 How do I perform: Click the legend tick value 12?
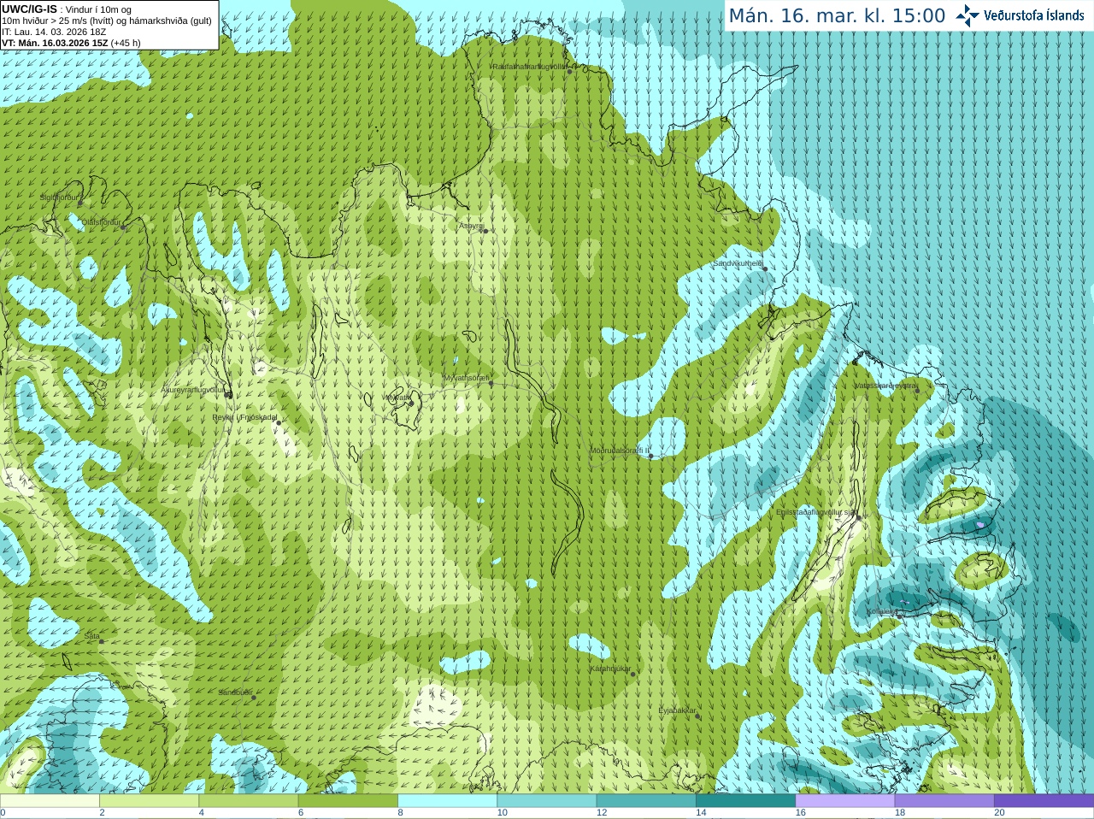tap(602, 813)
